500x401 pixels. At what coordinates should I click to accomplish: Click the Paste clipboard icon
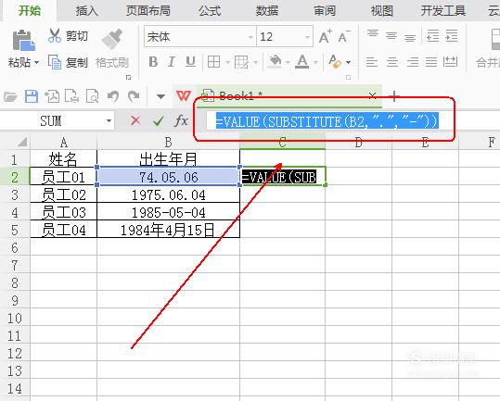pyautogui.click(x=23, y=41)
